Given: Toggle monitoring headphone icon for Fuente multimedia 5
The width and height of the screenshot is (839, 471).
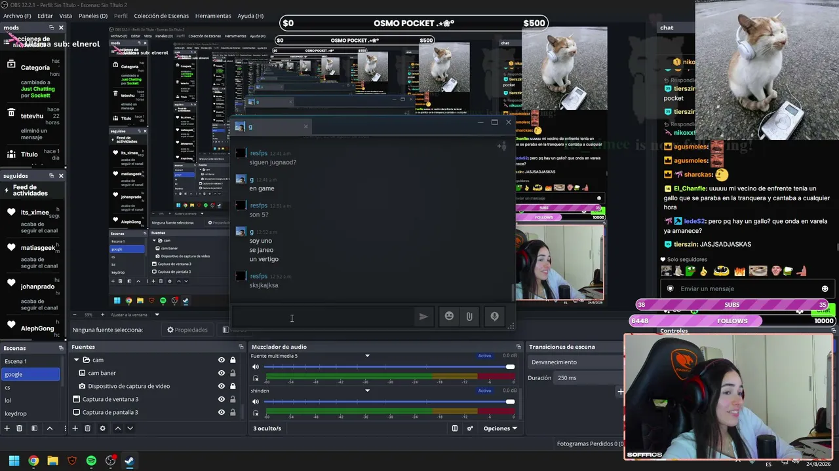Looking at the screenshot, I should [x=256, y=378].
